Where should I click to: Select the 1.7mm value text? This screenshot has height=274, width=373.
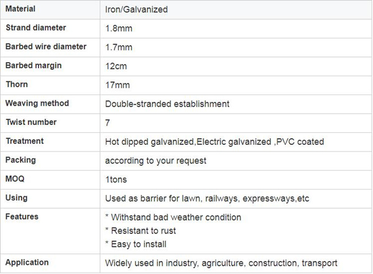pyautogui.click(x=119, y=47)
